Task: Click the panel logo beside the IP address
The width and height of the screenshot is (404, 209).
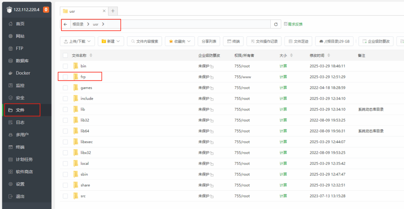Action: pos(9,10)
